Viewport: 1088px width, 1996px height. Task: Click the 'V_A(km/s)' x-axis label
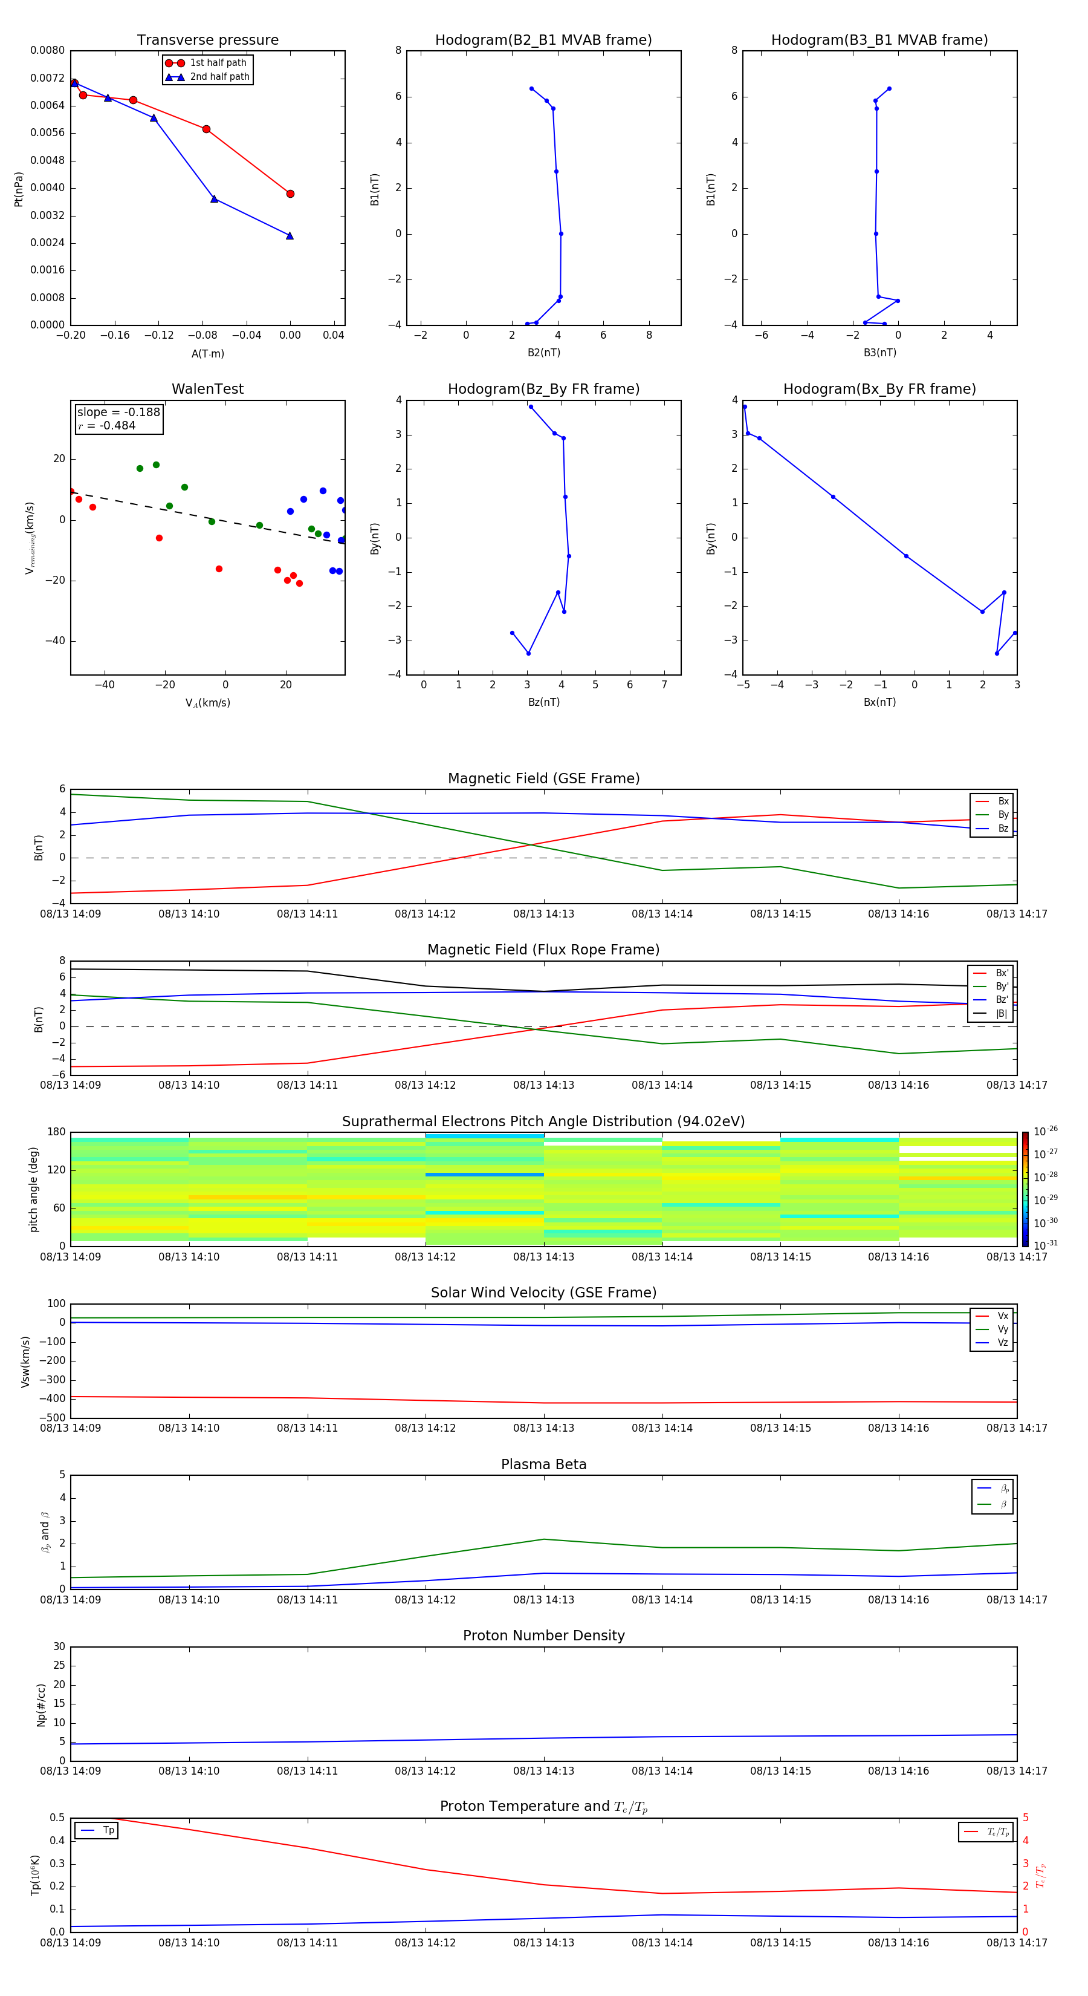click(x=207, y=703)
